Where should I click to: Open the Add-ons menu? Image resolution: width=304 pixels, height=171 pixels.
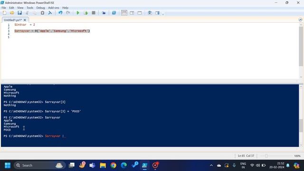[54, 8]
